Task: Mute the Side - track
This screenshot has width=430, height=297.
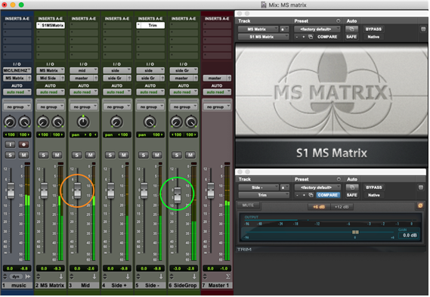Action: click(x=157, y=155)
